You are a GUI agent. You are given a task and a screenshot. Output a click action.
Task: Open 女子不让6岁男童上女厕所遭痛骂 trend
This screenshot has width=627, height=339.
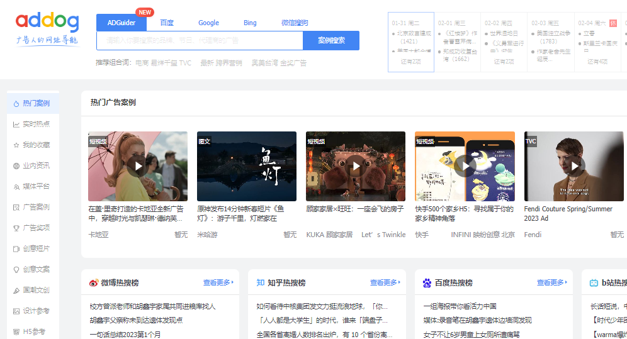(472, 334)
